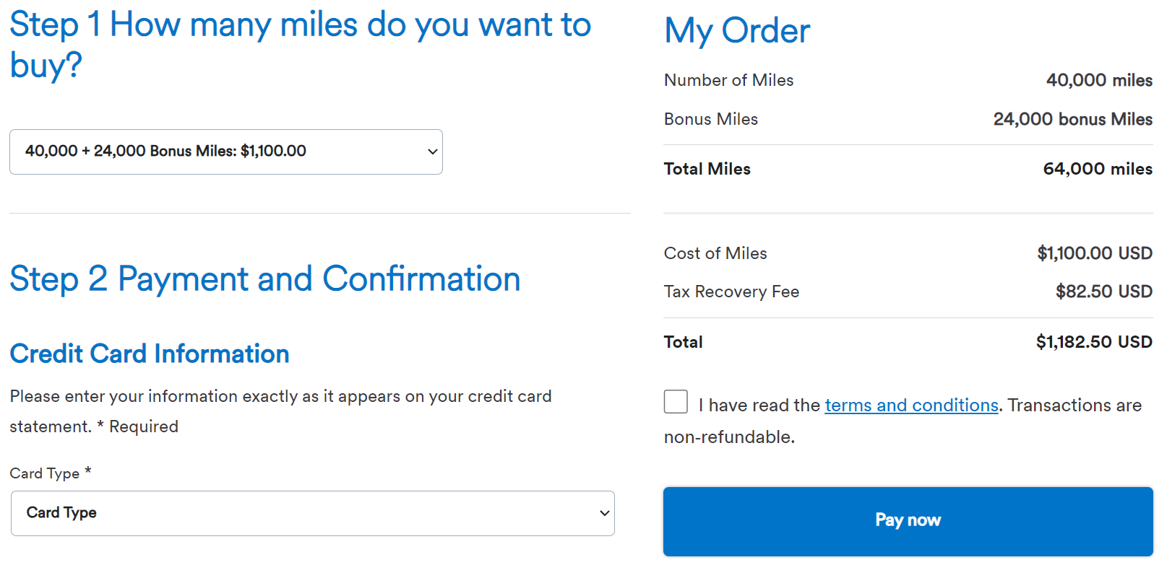Click the My Order heading

click(736, 30)
